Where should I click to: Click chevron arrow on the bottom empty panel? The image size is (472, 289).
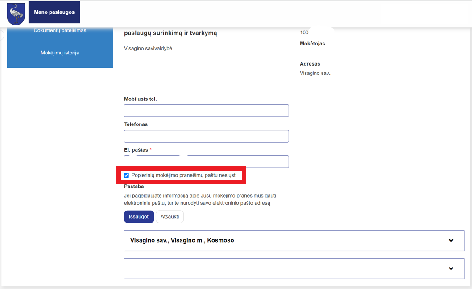(451, 268)
